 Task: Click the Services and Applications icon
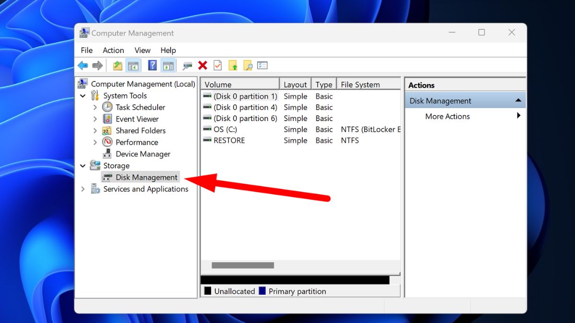point(95,189)
